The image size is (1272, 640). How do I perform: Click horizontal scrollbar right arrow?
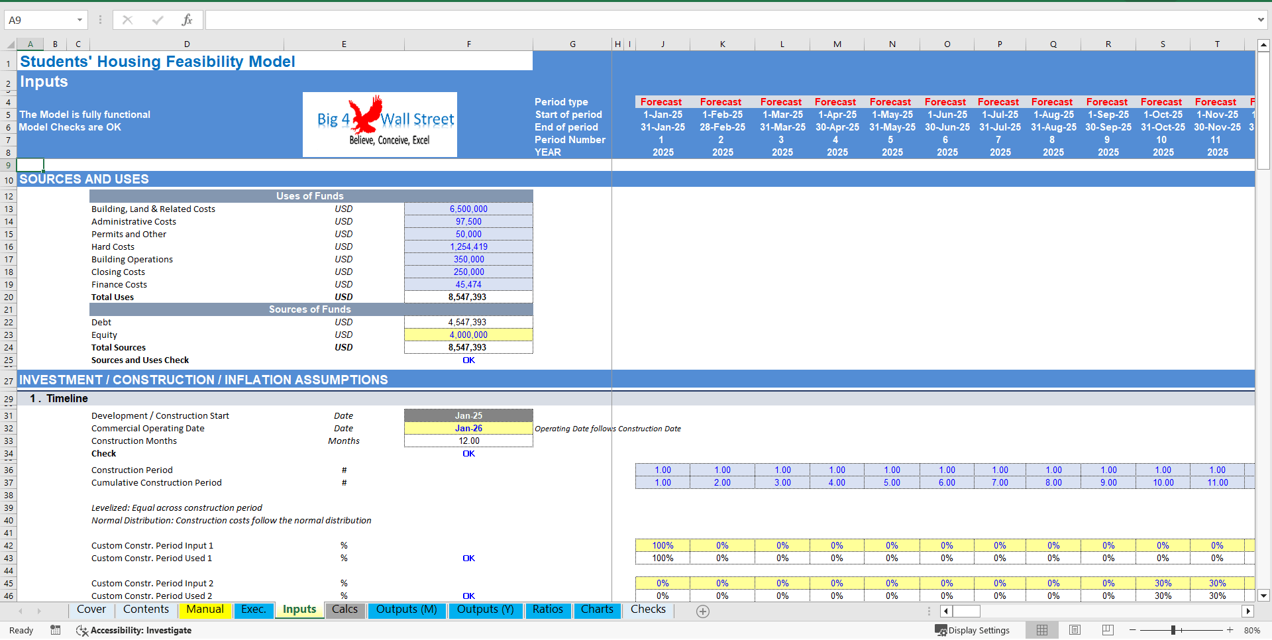[1248, 611]
